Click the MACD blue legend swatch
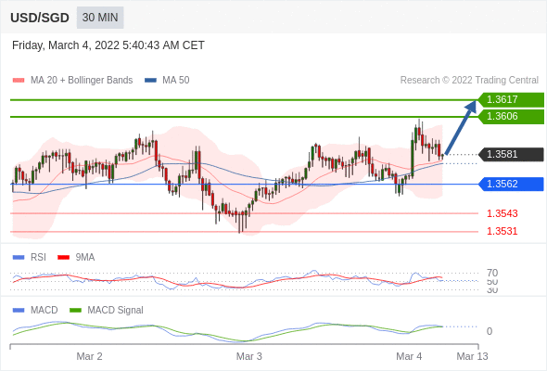Viewport: 547px width, 371px height. 19,311
